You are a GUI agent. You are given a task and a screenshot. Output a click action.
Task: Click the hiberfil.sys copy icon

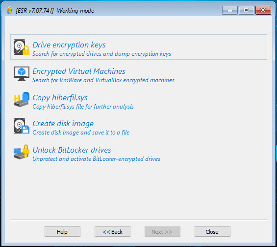[x=22, y=99]
